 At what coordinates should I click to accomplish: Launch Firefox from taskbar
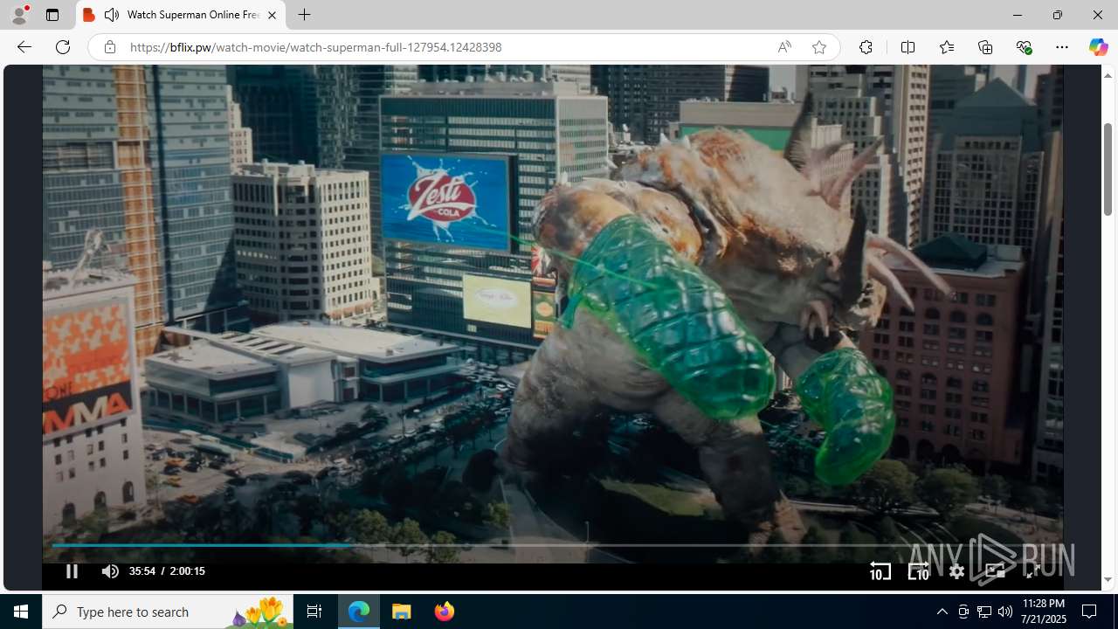444,612
